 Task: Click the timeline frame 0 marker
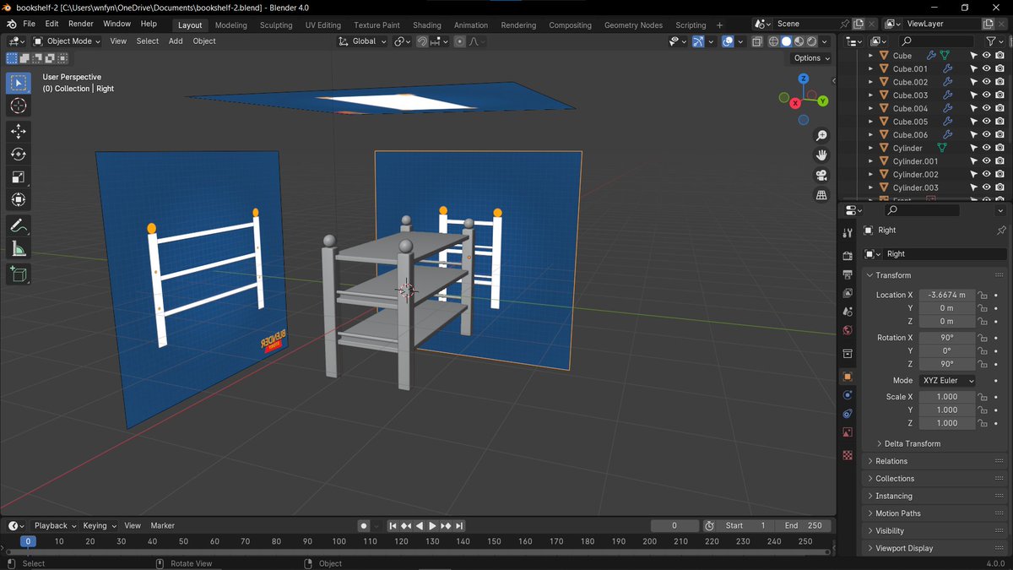coord(28,541)
